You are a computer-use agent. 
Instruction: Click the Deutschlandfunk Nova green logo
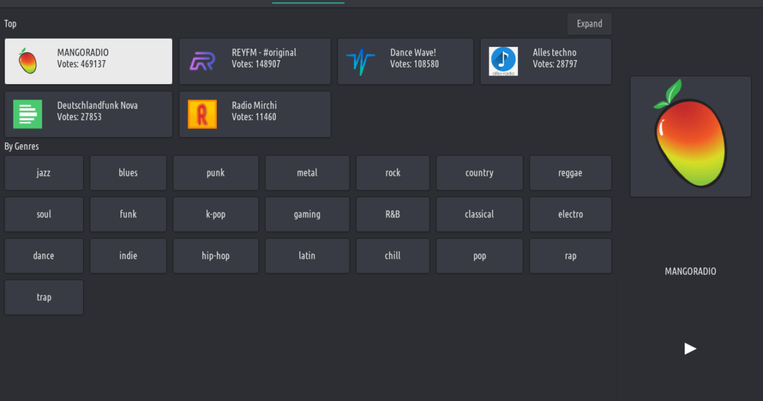[x=27, y=114]
